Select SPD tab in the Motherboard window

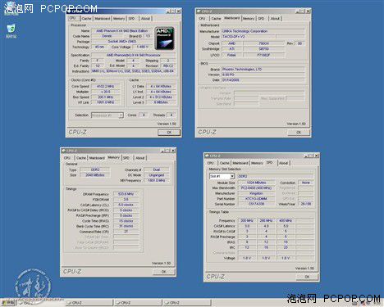point(262,19)
